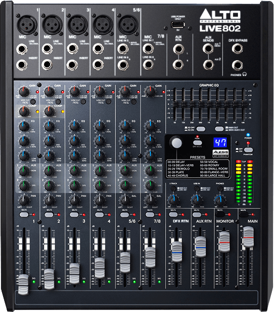Click the DFX preset selector knob

[x=176, y=142]
